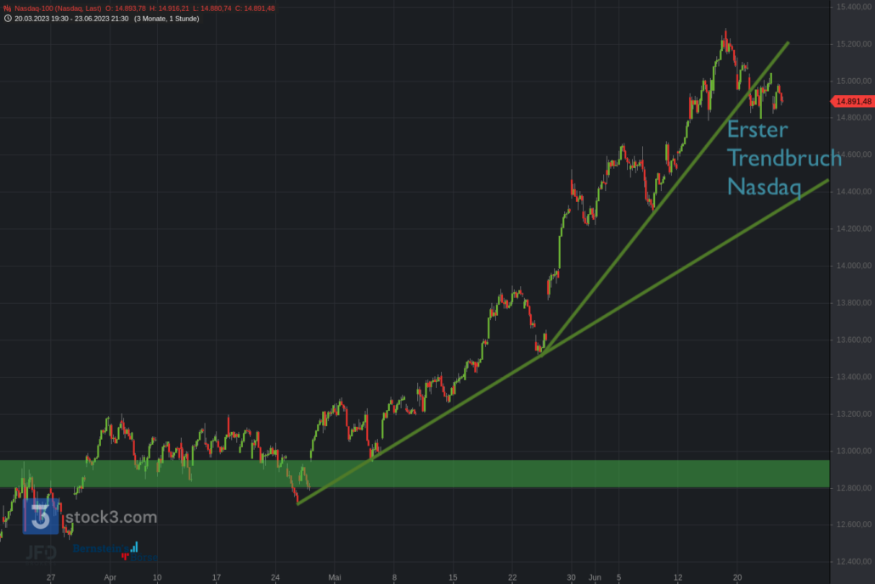Click the high value "H: 14.916,21"
Image resolution: width=875 pixels, height=584 pixels.
(169, 8)
